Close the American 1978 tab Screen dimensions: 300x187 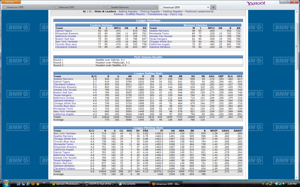(52, 7)
